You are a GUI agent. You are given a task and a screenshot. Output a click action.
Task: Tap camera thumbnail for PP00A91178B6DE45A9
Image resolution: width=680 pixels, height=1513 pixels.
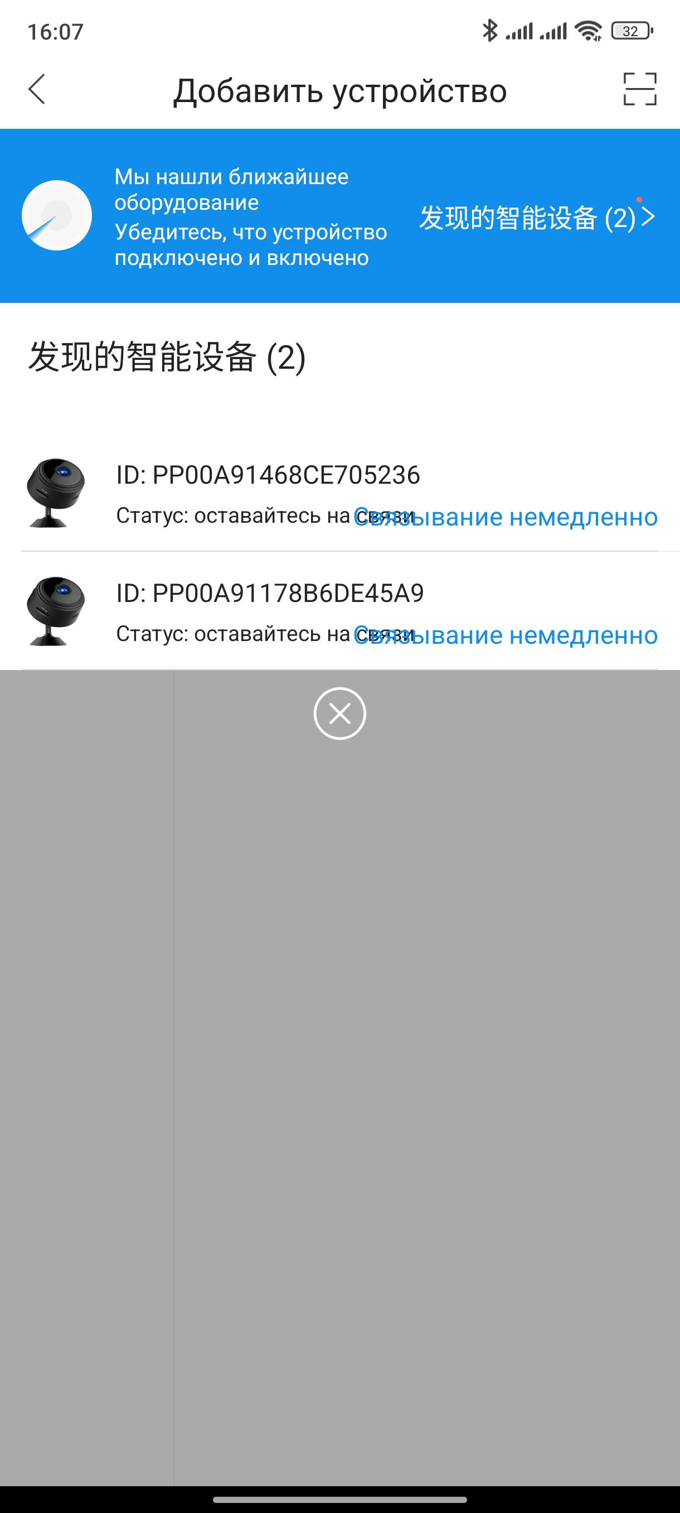(x=56, y=610)
